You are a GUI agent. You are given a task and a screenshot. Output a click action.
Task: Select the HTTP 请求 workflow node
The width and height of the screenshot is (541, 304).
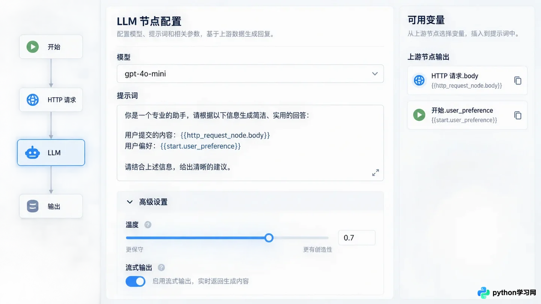51,100
